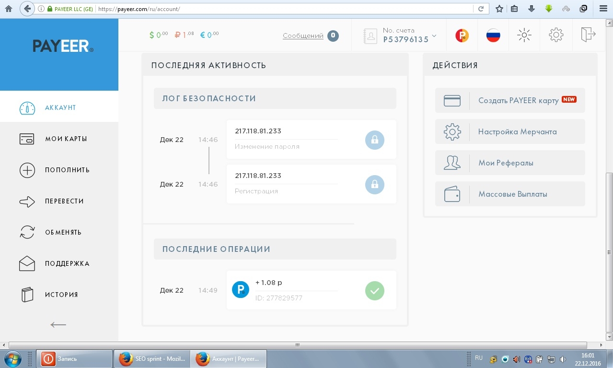Click the merchant gear icon in actions

(x=452, y=131)
